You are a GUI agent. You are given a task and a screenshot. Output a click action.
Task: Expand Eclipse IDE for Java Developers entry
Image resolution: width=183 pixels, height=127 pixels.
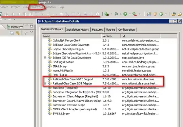pos(45,58)
